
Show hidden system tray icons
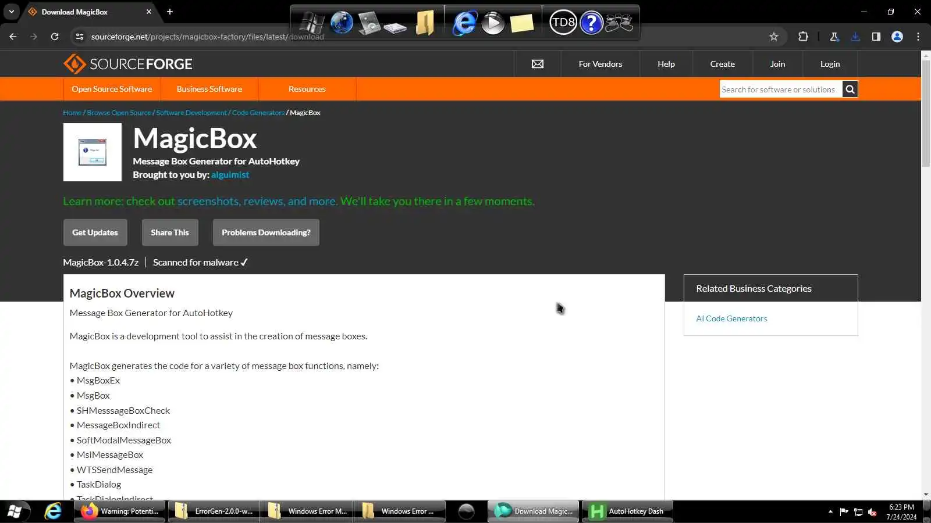tap(830, 512)
